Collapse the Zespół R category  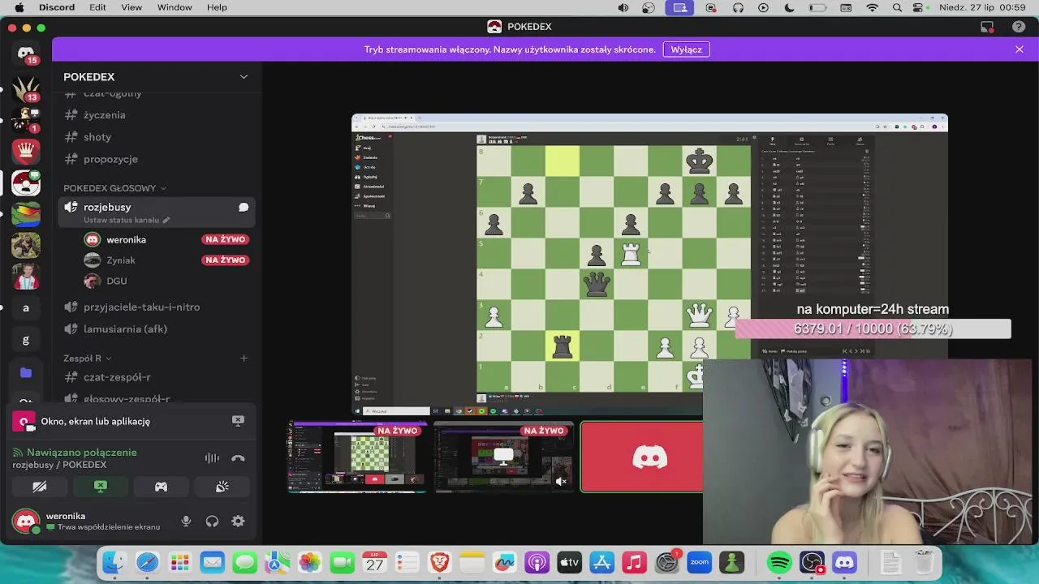coord(87,359)
